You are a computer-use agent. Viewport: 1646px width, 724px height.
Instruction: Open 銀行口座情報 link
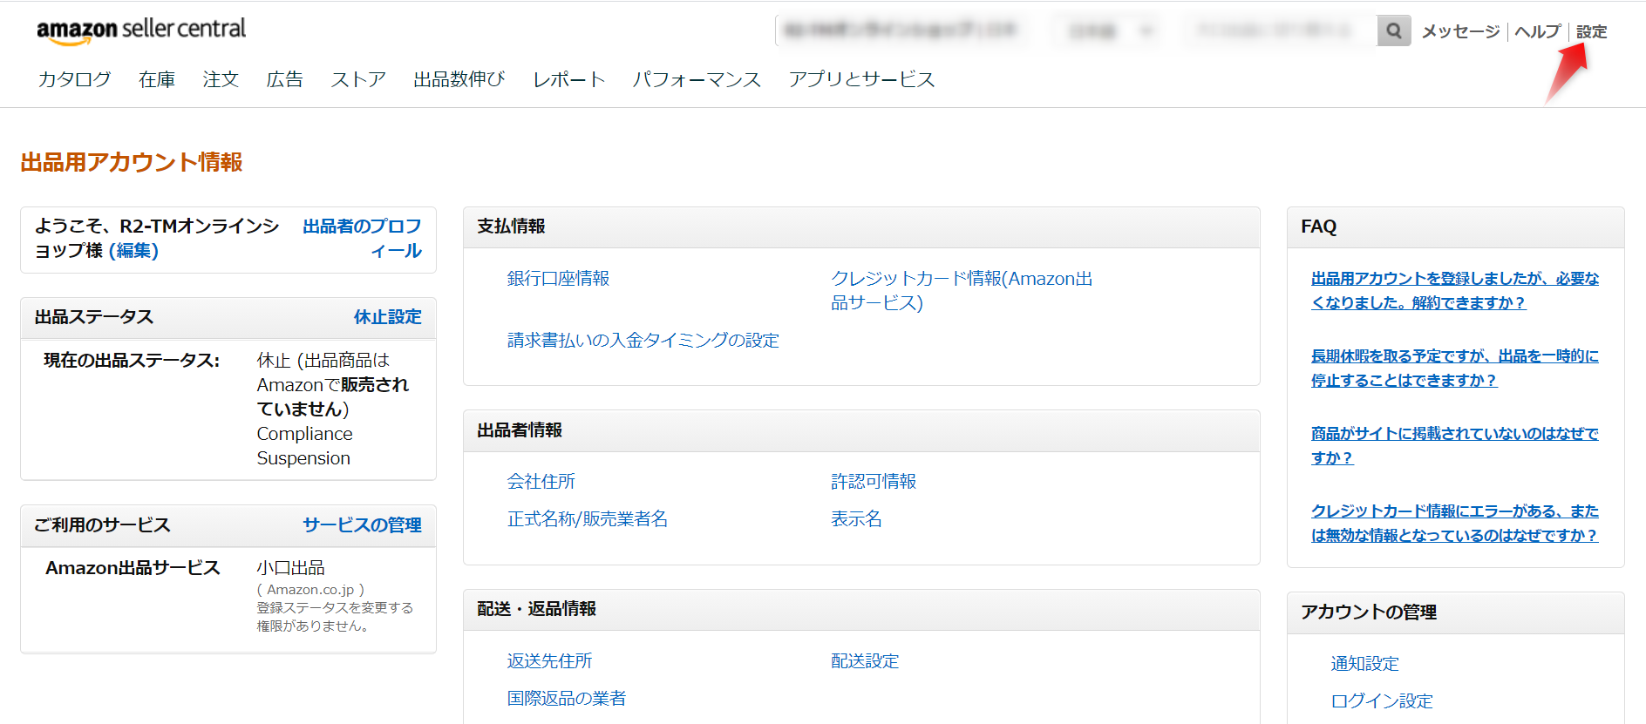tap(558, 279)
